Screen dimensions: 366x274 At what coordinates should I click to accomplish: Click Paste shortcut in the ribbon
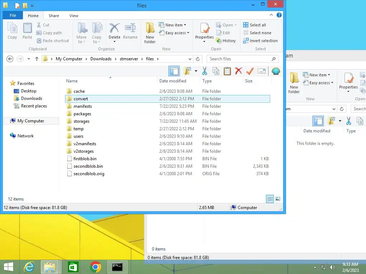(53, 41)
